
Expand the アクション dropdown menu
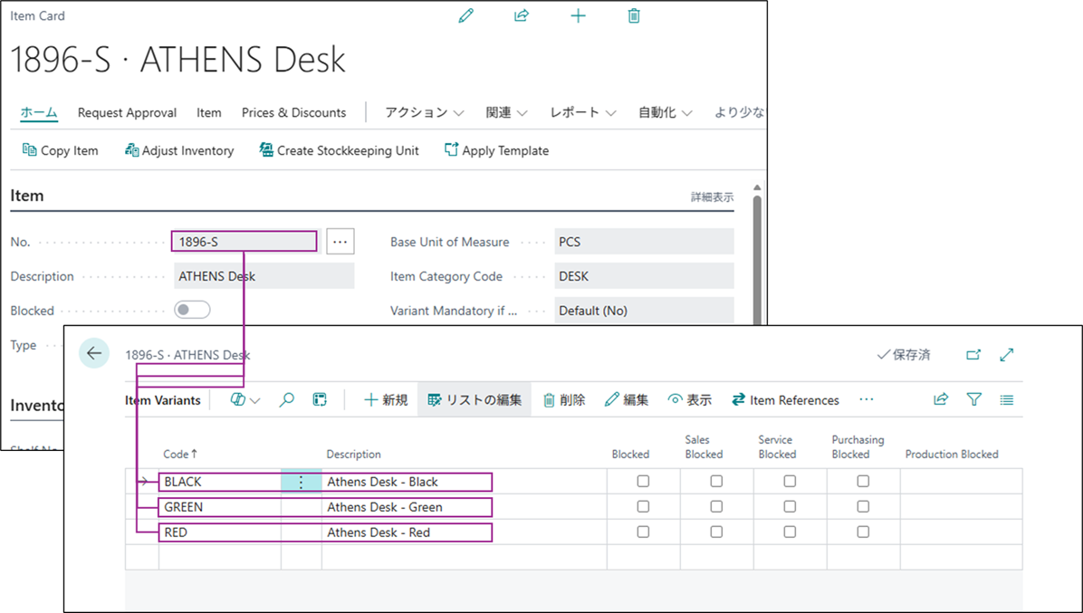[x=424, y=112]
